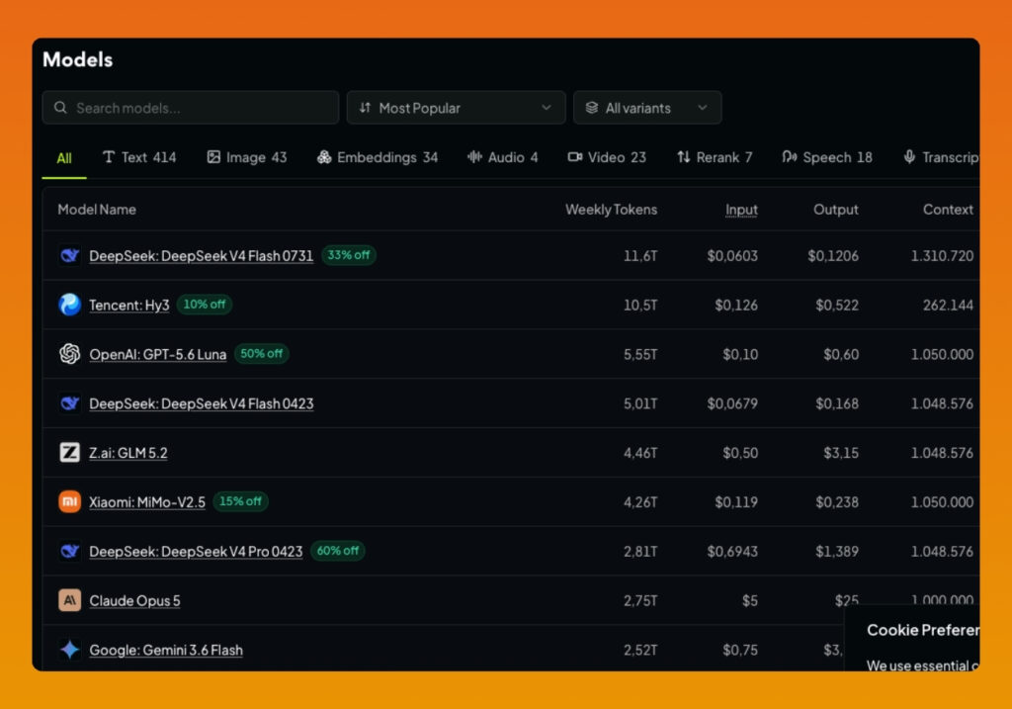1012x709 pixels.
Task: Click the Tencent Hy3 logo icon
Action: pos(70,305)
